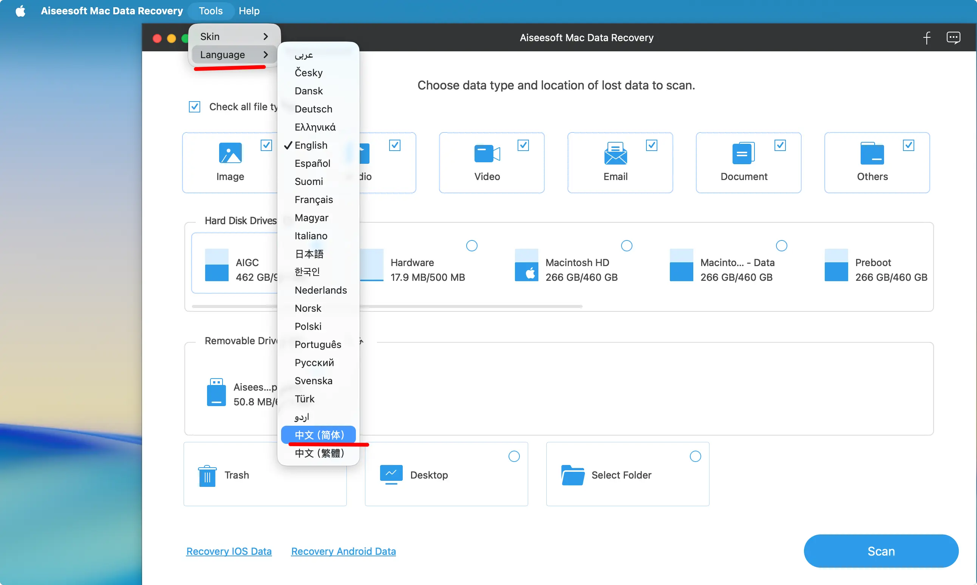Toggle the Check all file types checkbox
The height and width of the screenshot is (585, 977).
(194, 107)
